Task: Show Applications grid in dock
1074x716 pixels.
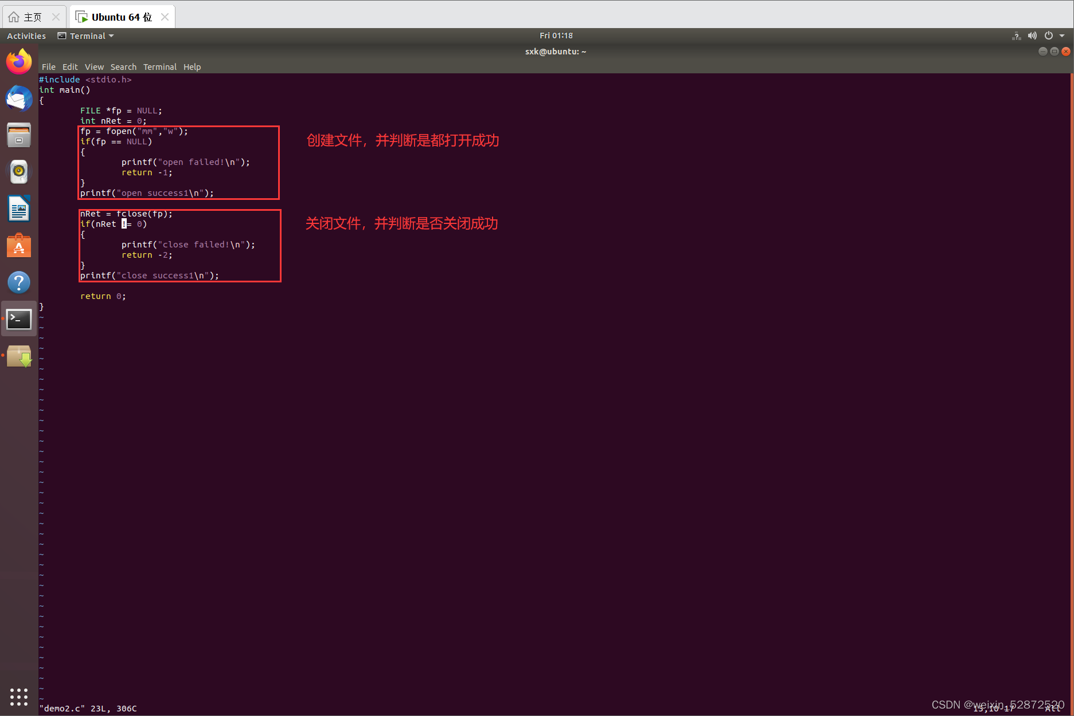Action: (x=19, y=697)
